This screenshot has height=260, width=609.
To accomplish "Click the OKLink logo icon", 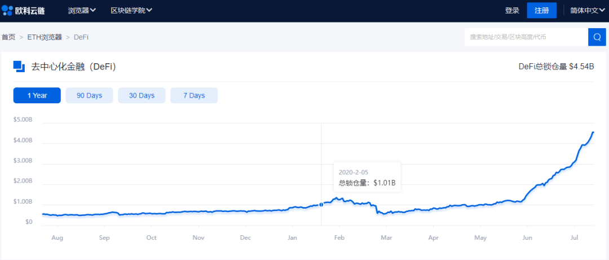I will (x=8, y=10).
